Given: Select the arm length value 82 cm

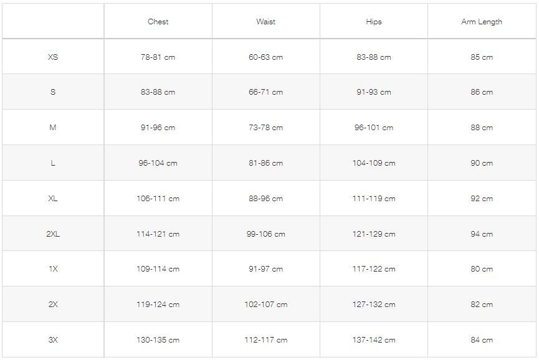Looking at the screenshot, I should tap(482, 304).
